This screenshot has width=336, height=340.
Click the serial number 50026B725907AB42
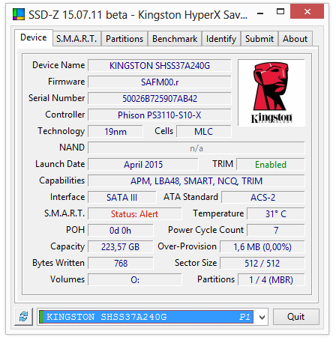point(160,99)
